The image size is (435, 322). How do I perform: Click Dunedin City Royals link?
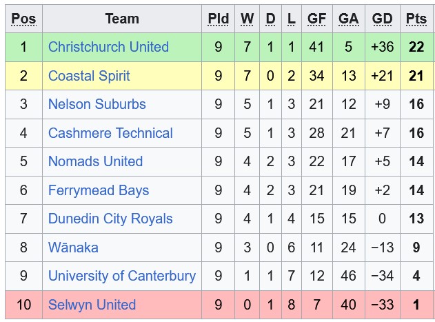[x=110, y=219]
